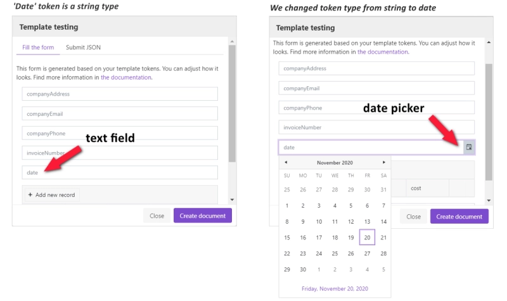Focus the left date text field
The height and width of the screenshot is (301, 507).
[120, 172]
